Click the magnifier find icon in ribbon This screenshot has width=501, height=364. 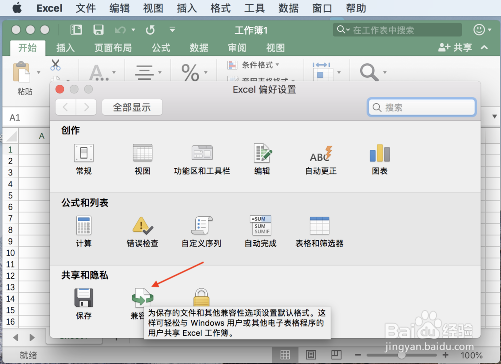point(369,72)
